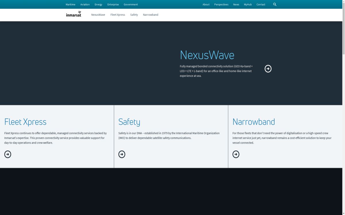
Task: Open the About link
Action: [206, 5]
